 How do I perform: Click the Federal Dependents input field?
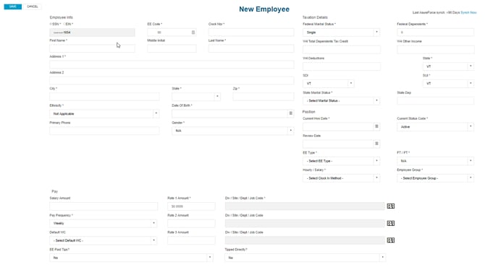pos(435,32)
